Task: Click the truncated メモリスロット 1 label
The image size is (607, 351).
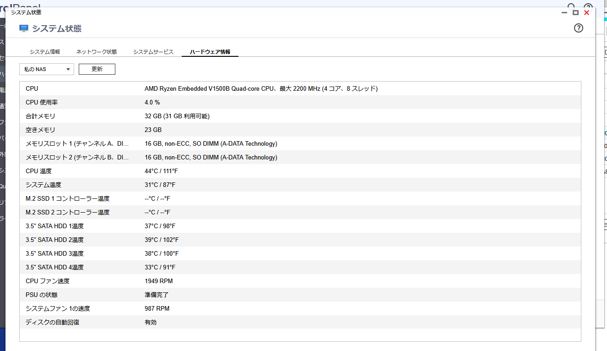Action: point(77,143)
